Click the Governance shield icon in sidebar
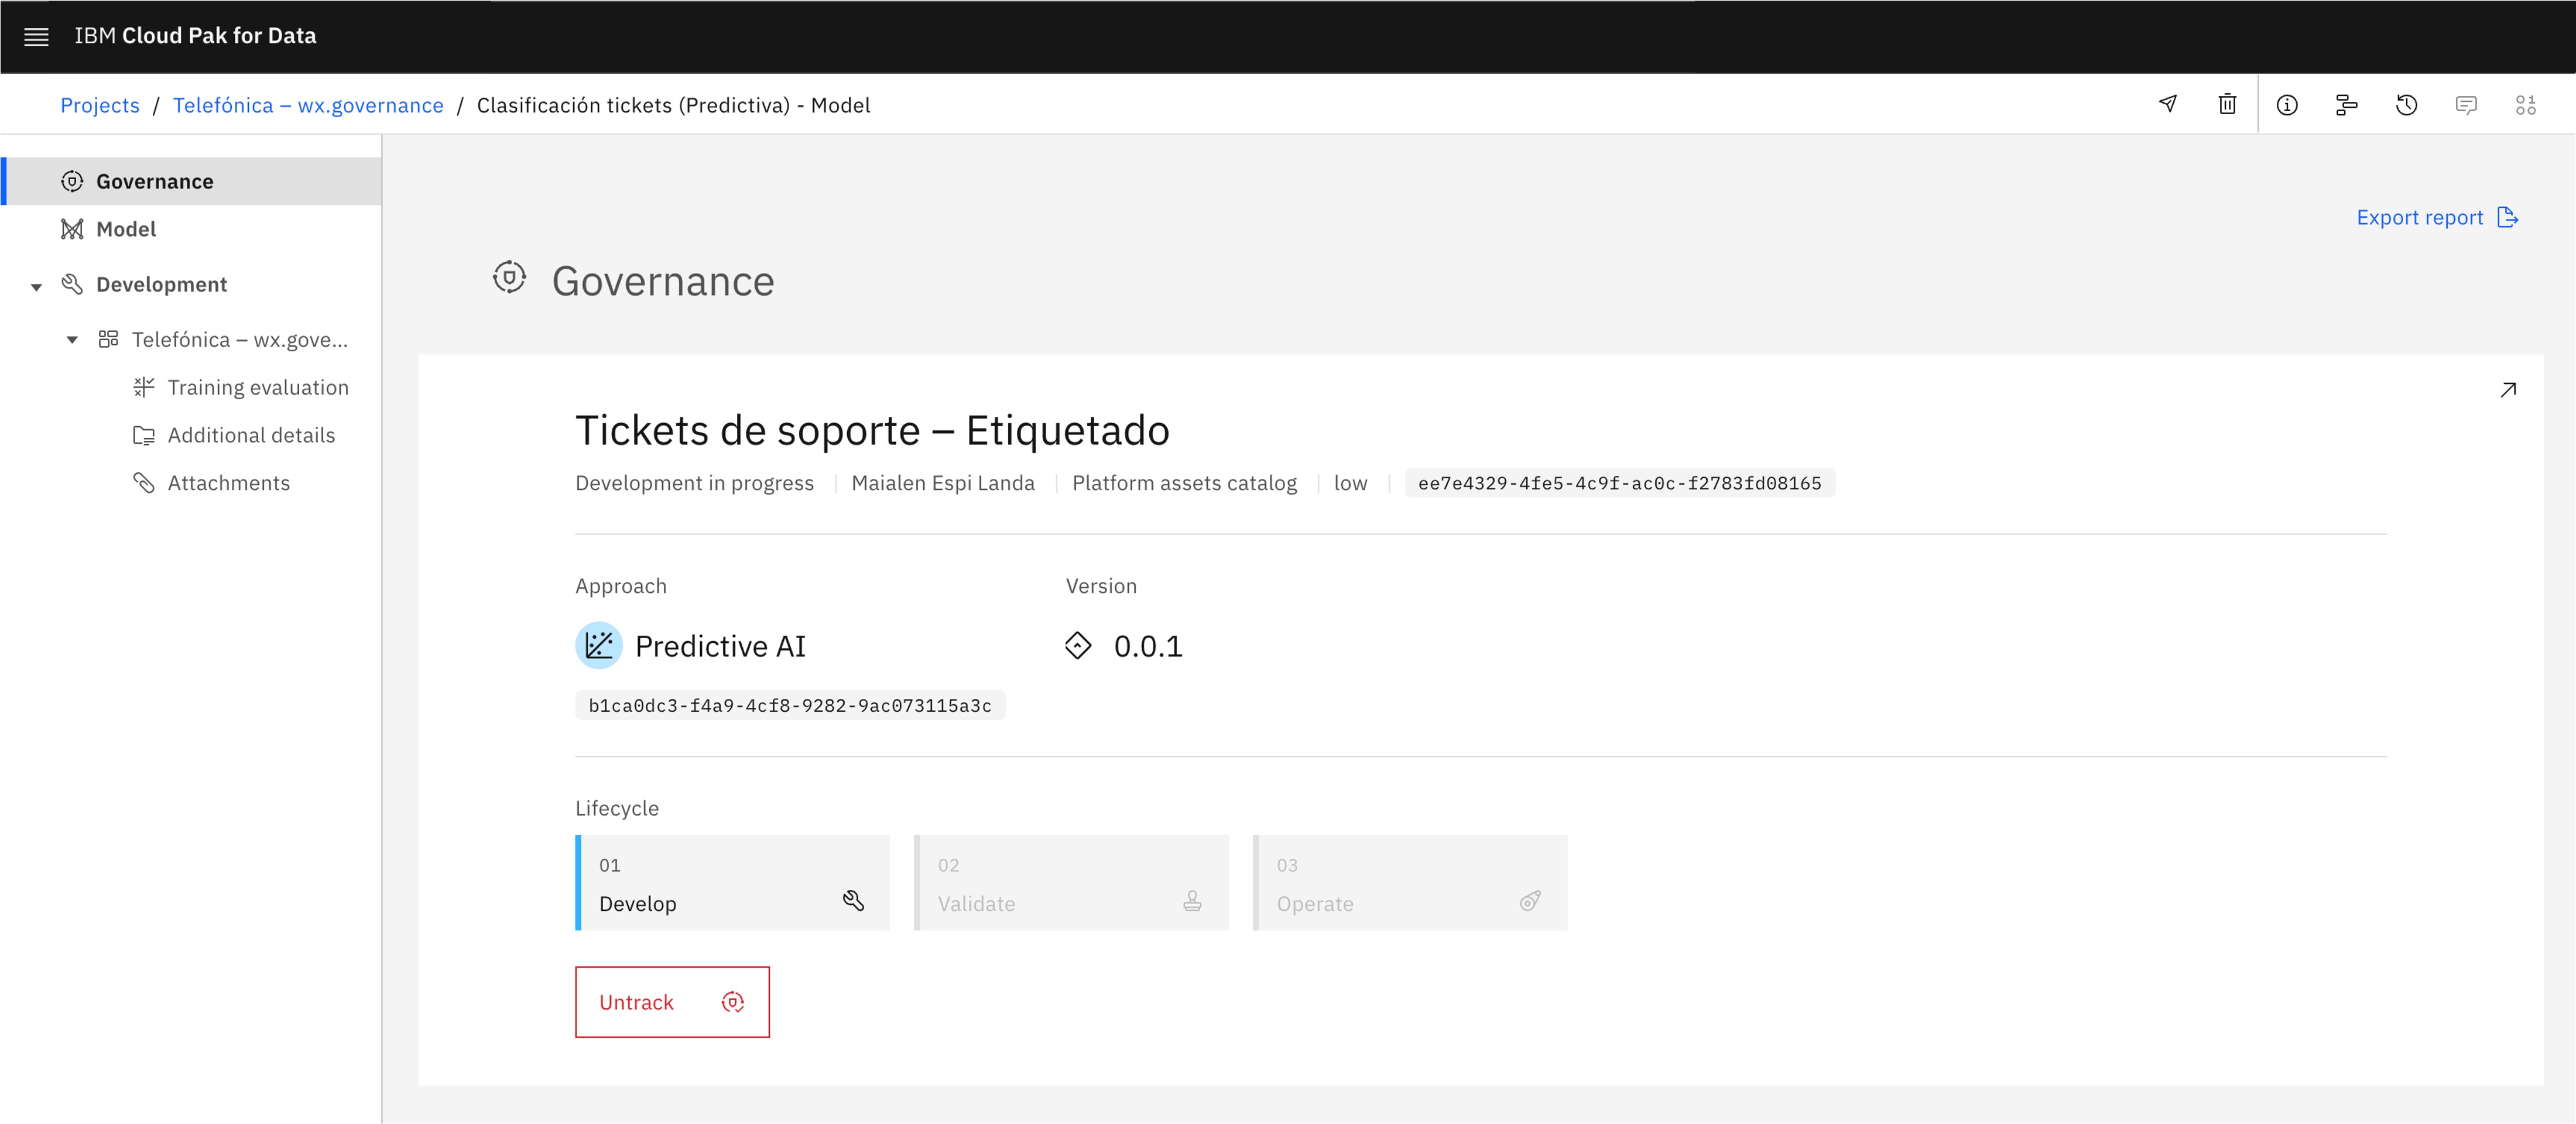Screen dimensions: 2576x1124 click(72, 181)
